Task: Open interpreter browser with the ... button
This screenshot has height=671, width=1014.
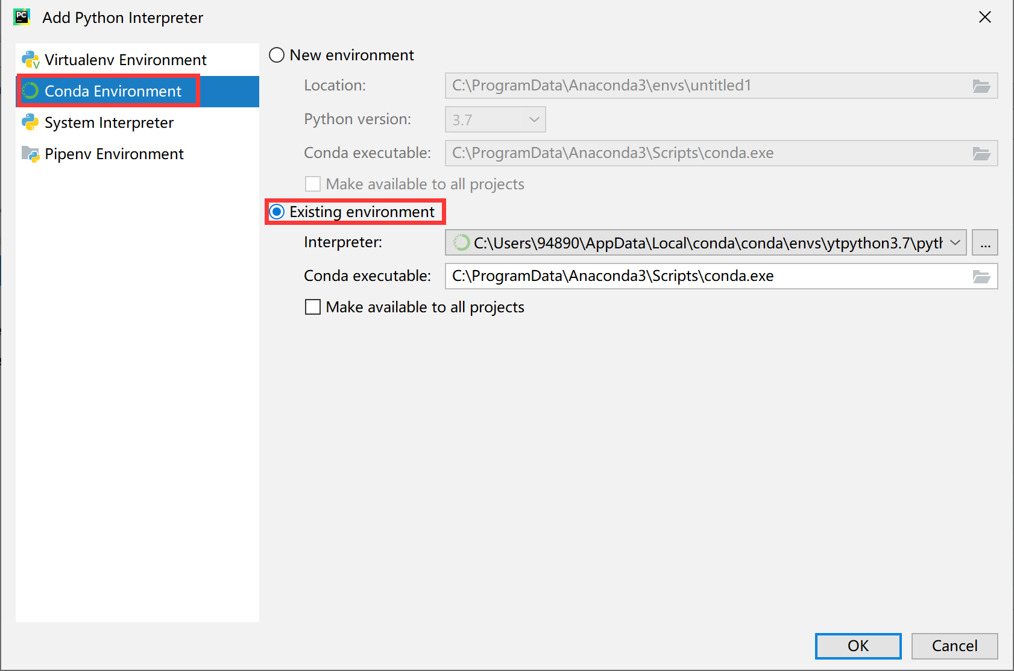Action: pos(985,242)
